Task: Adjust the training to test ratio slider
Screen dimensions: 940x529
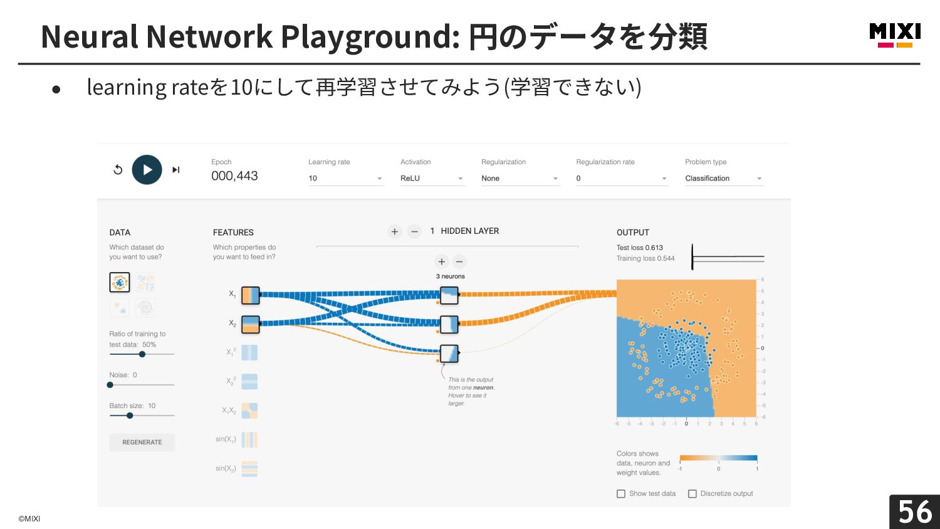Action: point(142,354)
